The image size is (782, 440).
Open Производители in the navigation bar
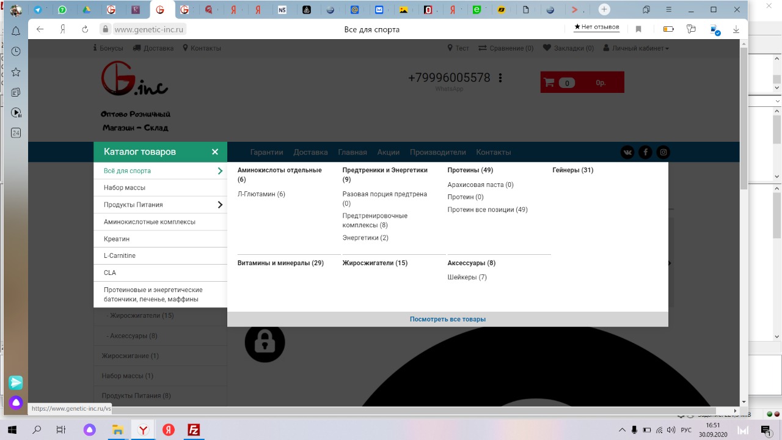click(x=438, y=152)
